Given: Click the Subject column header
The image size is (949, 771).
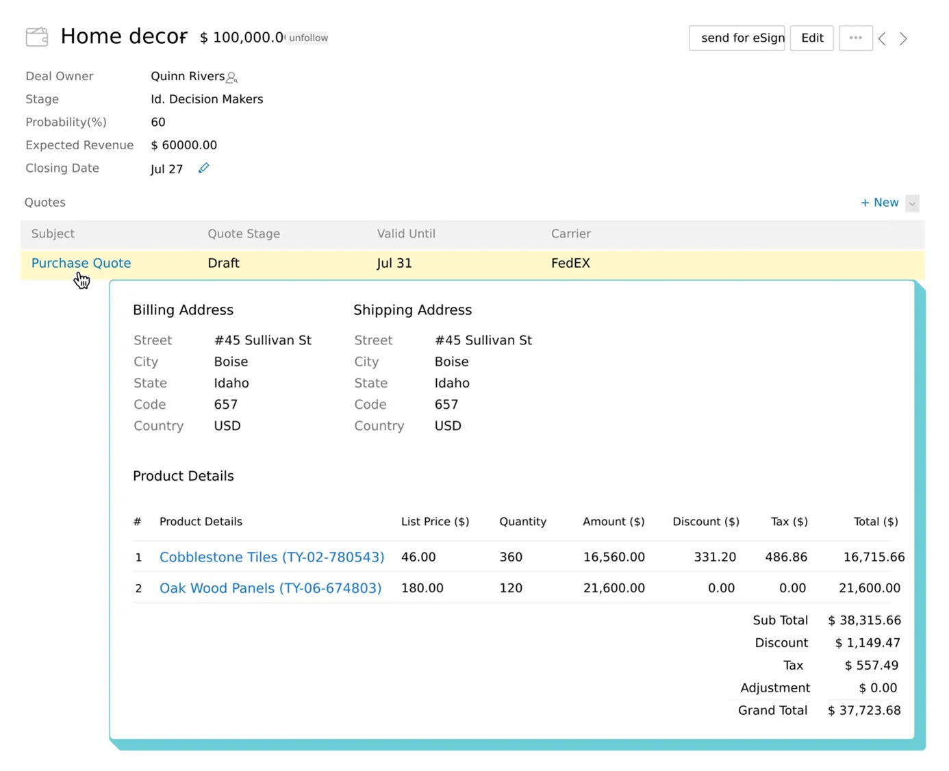Looking at the screenshot, I should [x=53, y=234].
